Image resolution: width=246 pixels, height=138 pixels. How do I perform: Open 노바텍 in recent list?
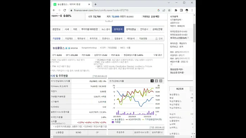tap(173, 124)
